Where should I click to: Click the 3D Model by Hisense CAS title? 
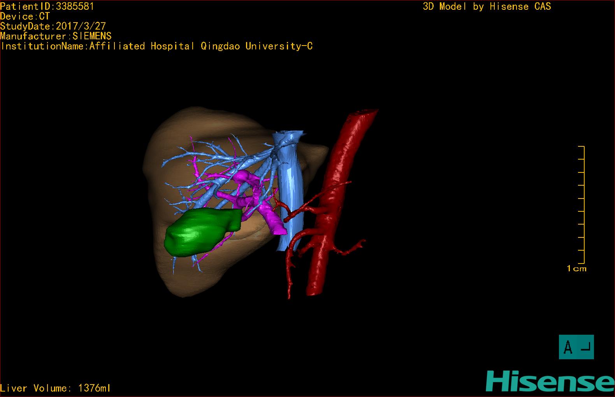pos(487,6)
